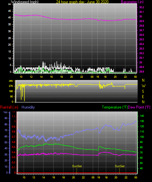This screenshot has width=152, height=182.
Task: Click red rainfall scale value 0.8
Action: (14, 131)
